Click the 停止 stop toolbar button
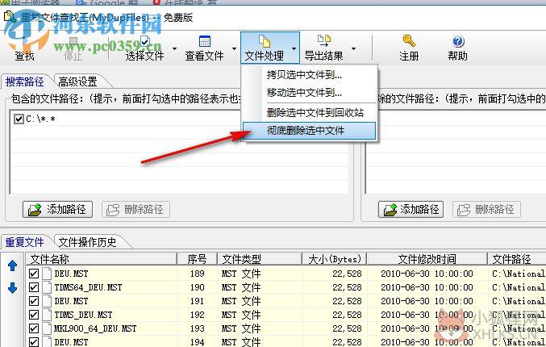 73,48
